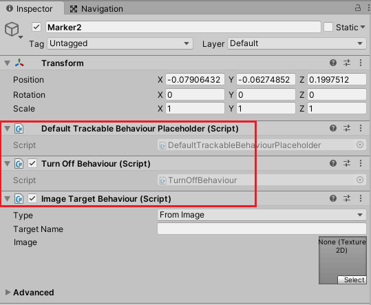Screen dimensions: 371x305
Task: Collapse the Image Target Behaviour foldout
Action: coord(8,198)
